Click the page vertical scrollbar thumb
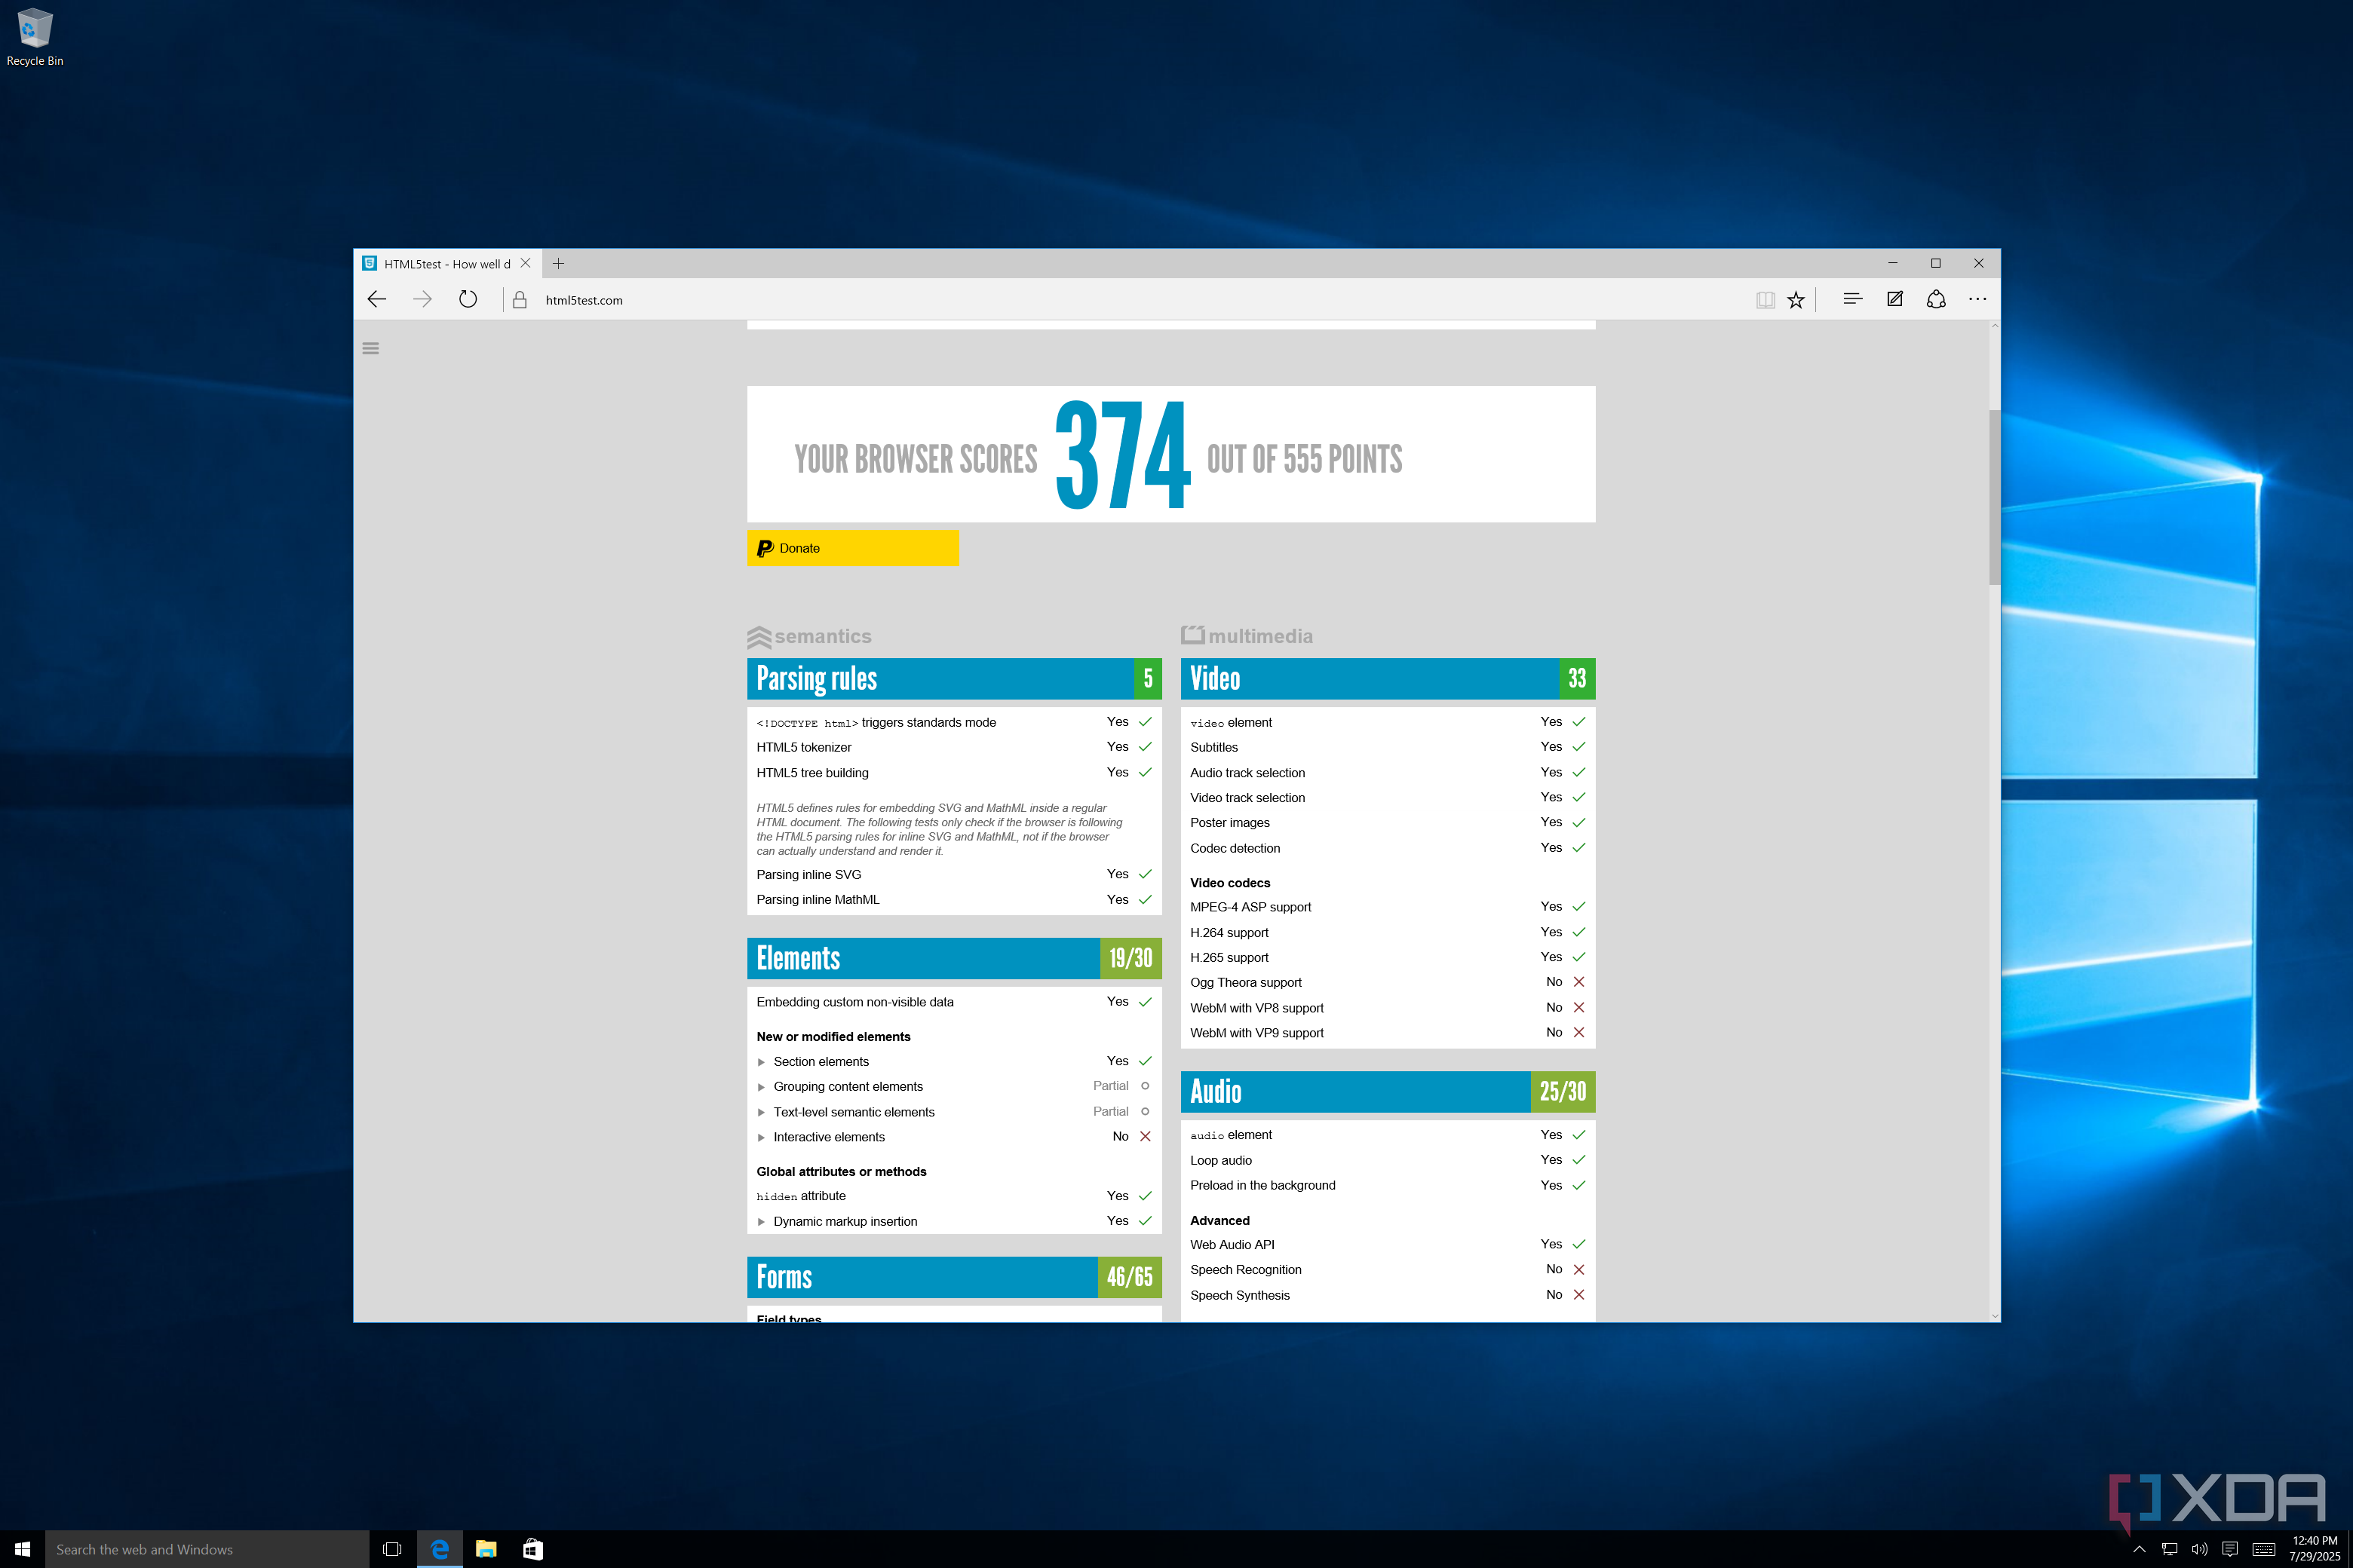 (x=1994, y=497)
